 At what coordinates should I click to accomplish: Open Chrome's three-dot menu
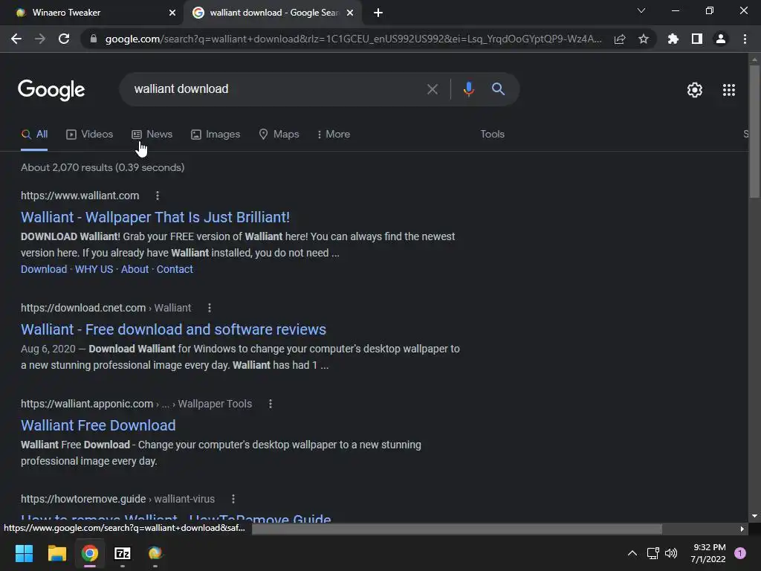745,39
